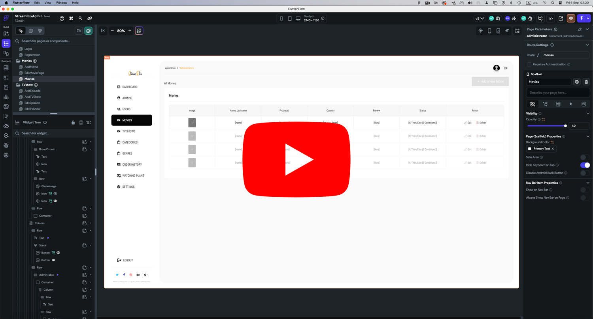This screenshot has width=593, height=319.
Task: Open the Edit menu in menu bar
Action: click(x=37, y=3)
